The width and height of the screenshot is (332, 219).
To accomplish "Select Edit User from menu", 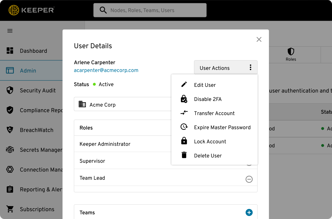I will click(214, 85).
